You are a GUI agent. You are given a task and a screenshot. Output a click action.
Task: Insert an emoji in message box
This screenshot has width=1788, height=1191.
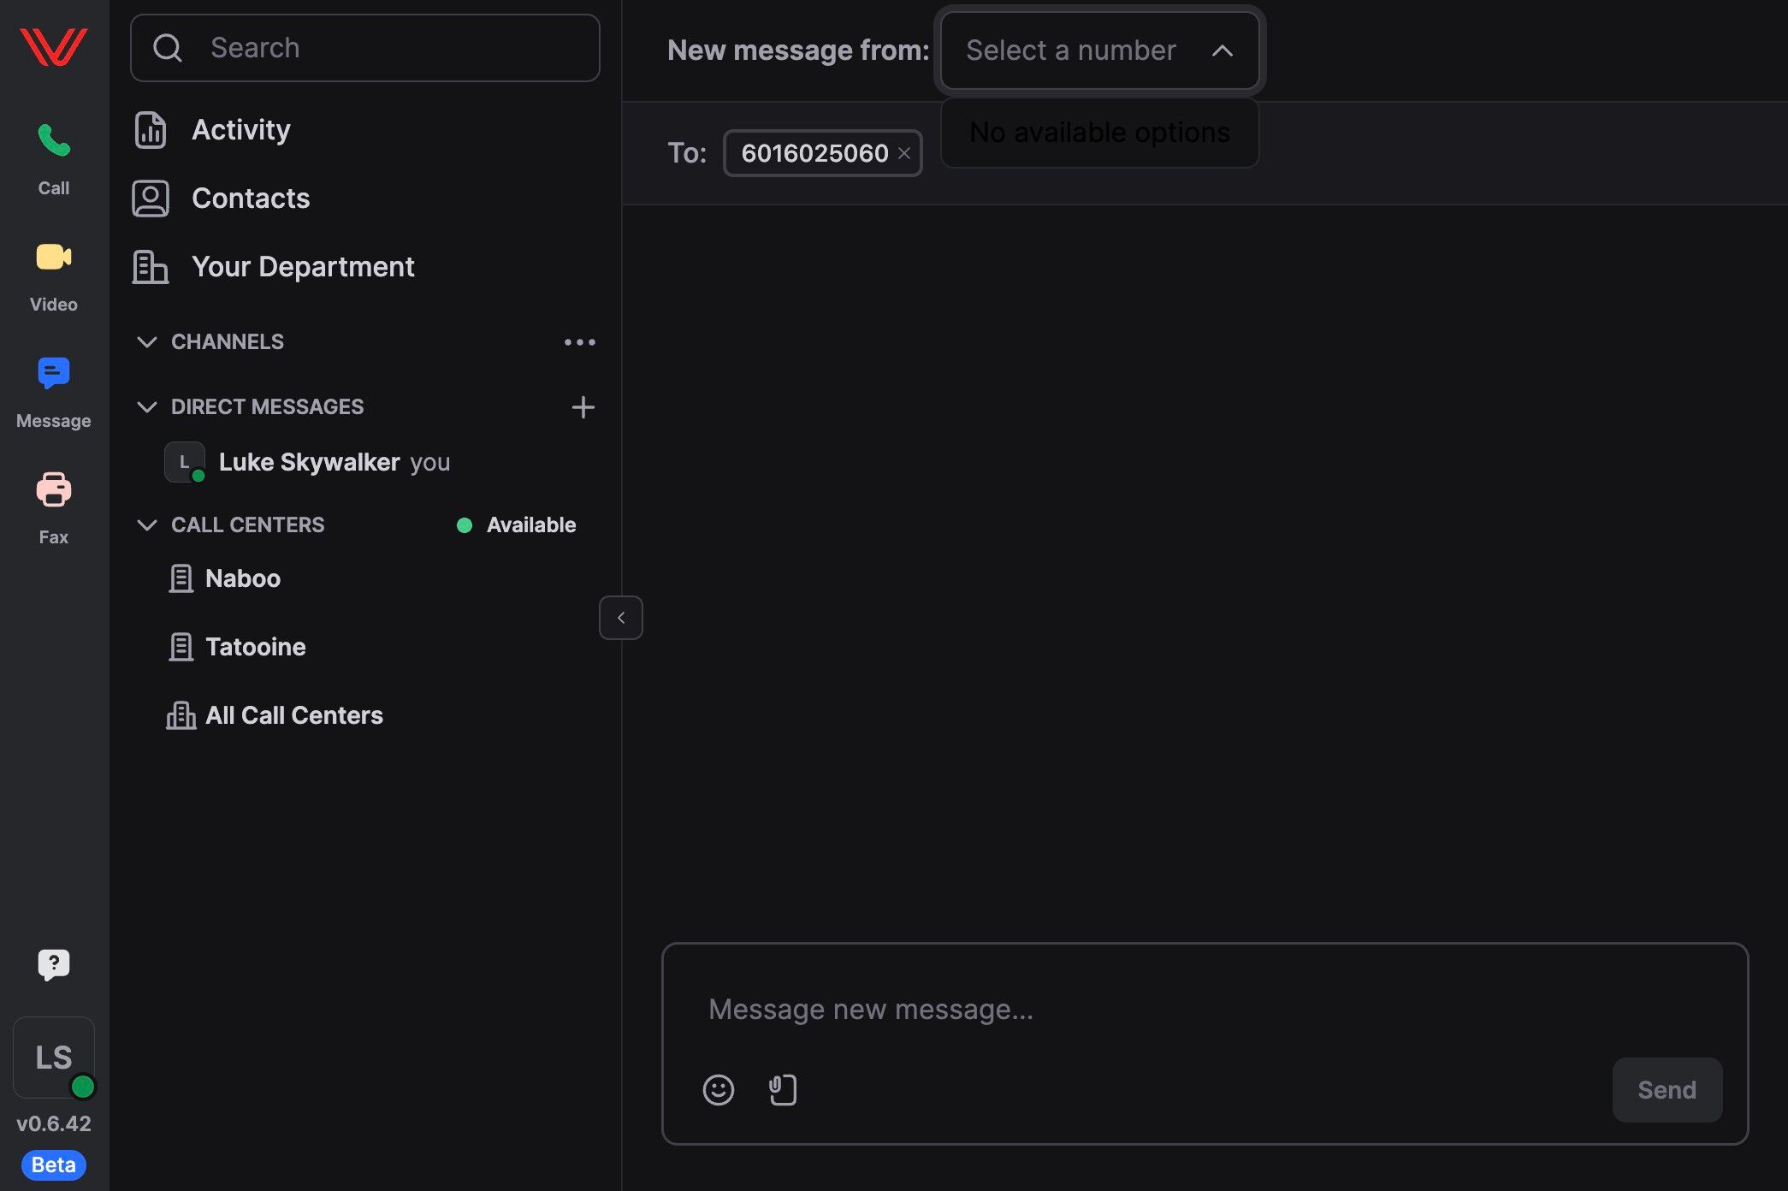pos(718,1089)
